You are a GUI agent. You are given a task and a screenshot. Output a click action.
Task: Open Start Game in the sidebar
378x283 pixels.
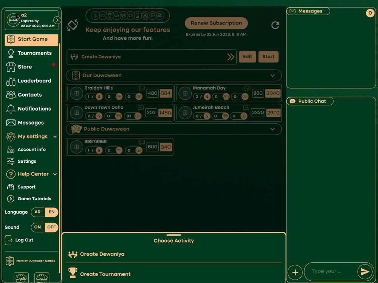(31, 40)
